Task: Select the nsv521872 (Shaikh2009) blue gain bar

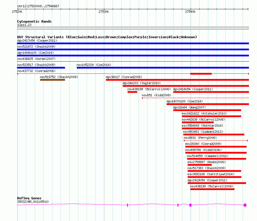Action: [133, 49]
